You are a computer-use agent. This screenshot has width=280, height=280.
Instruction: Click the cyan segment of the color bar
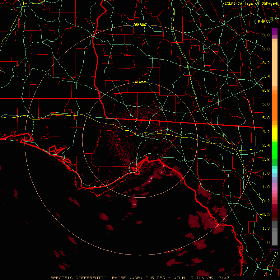275,171
